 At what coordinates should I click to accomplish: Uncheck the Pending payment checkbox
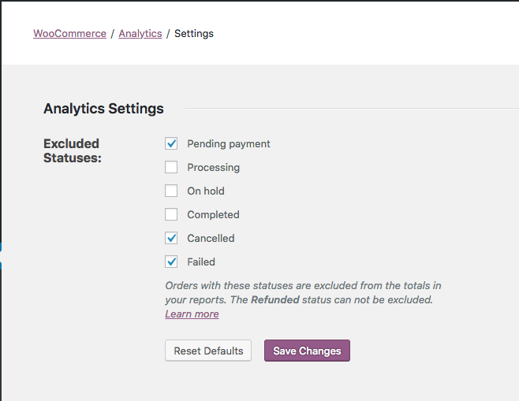(171, 143)
